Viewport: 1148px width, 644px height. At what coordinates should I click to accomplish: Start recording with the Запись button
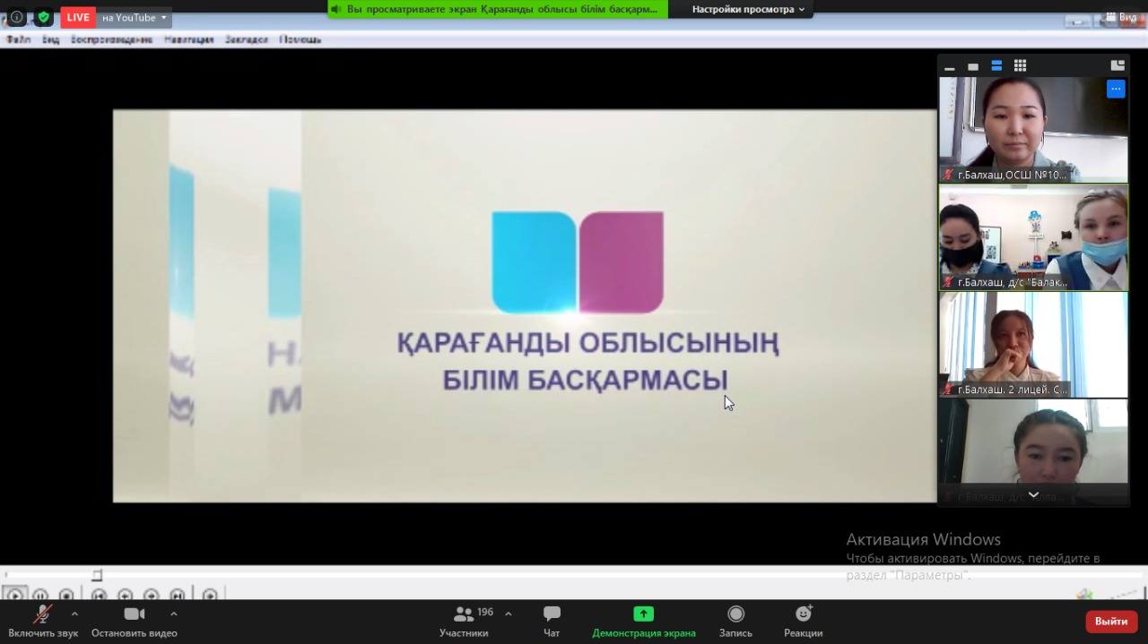(x=735, y=621)
